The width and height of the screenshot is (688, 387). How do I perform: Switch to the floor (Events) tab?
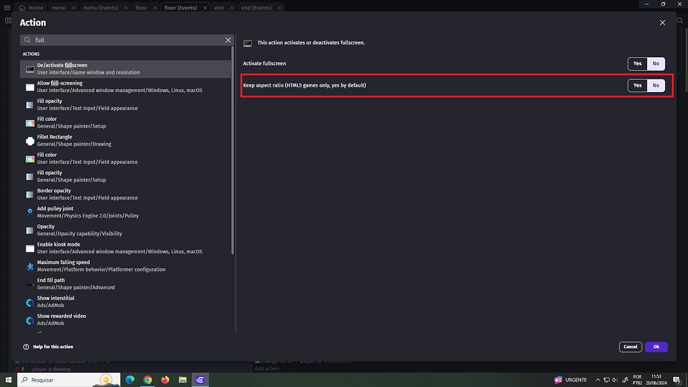[x=181, y=7]
